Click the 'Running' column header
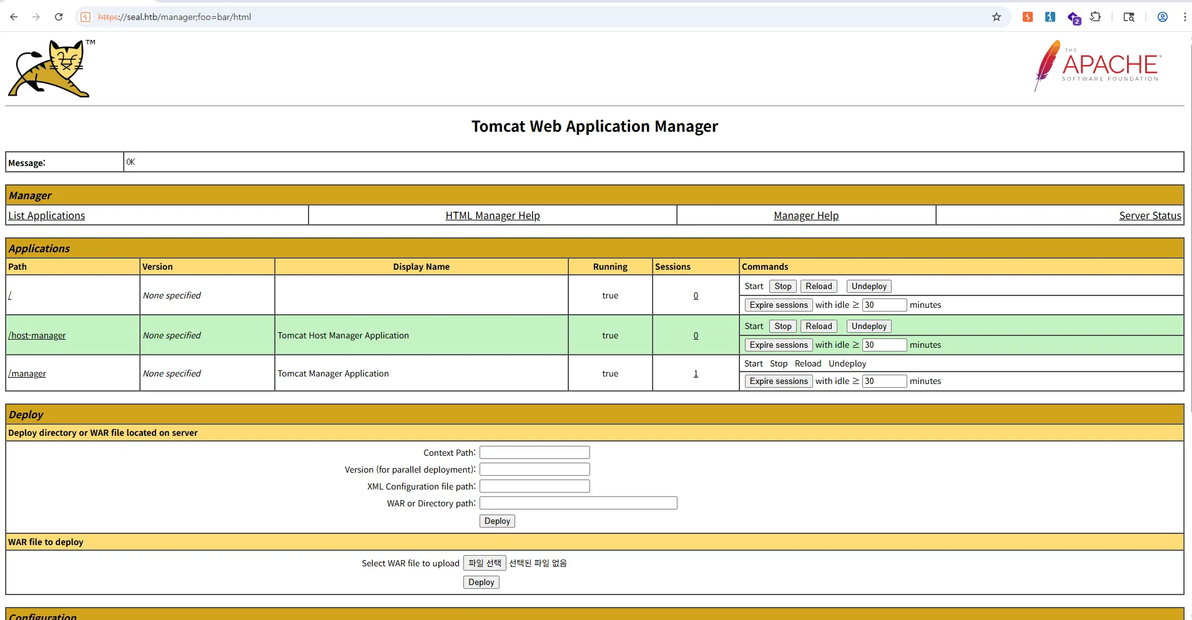This screenshot has width=1192, height=620. [x=610, y=267]
